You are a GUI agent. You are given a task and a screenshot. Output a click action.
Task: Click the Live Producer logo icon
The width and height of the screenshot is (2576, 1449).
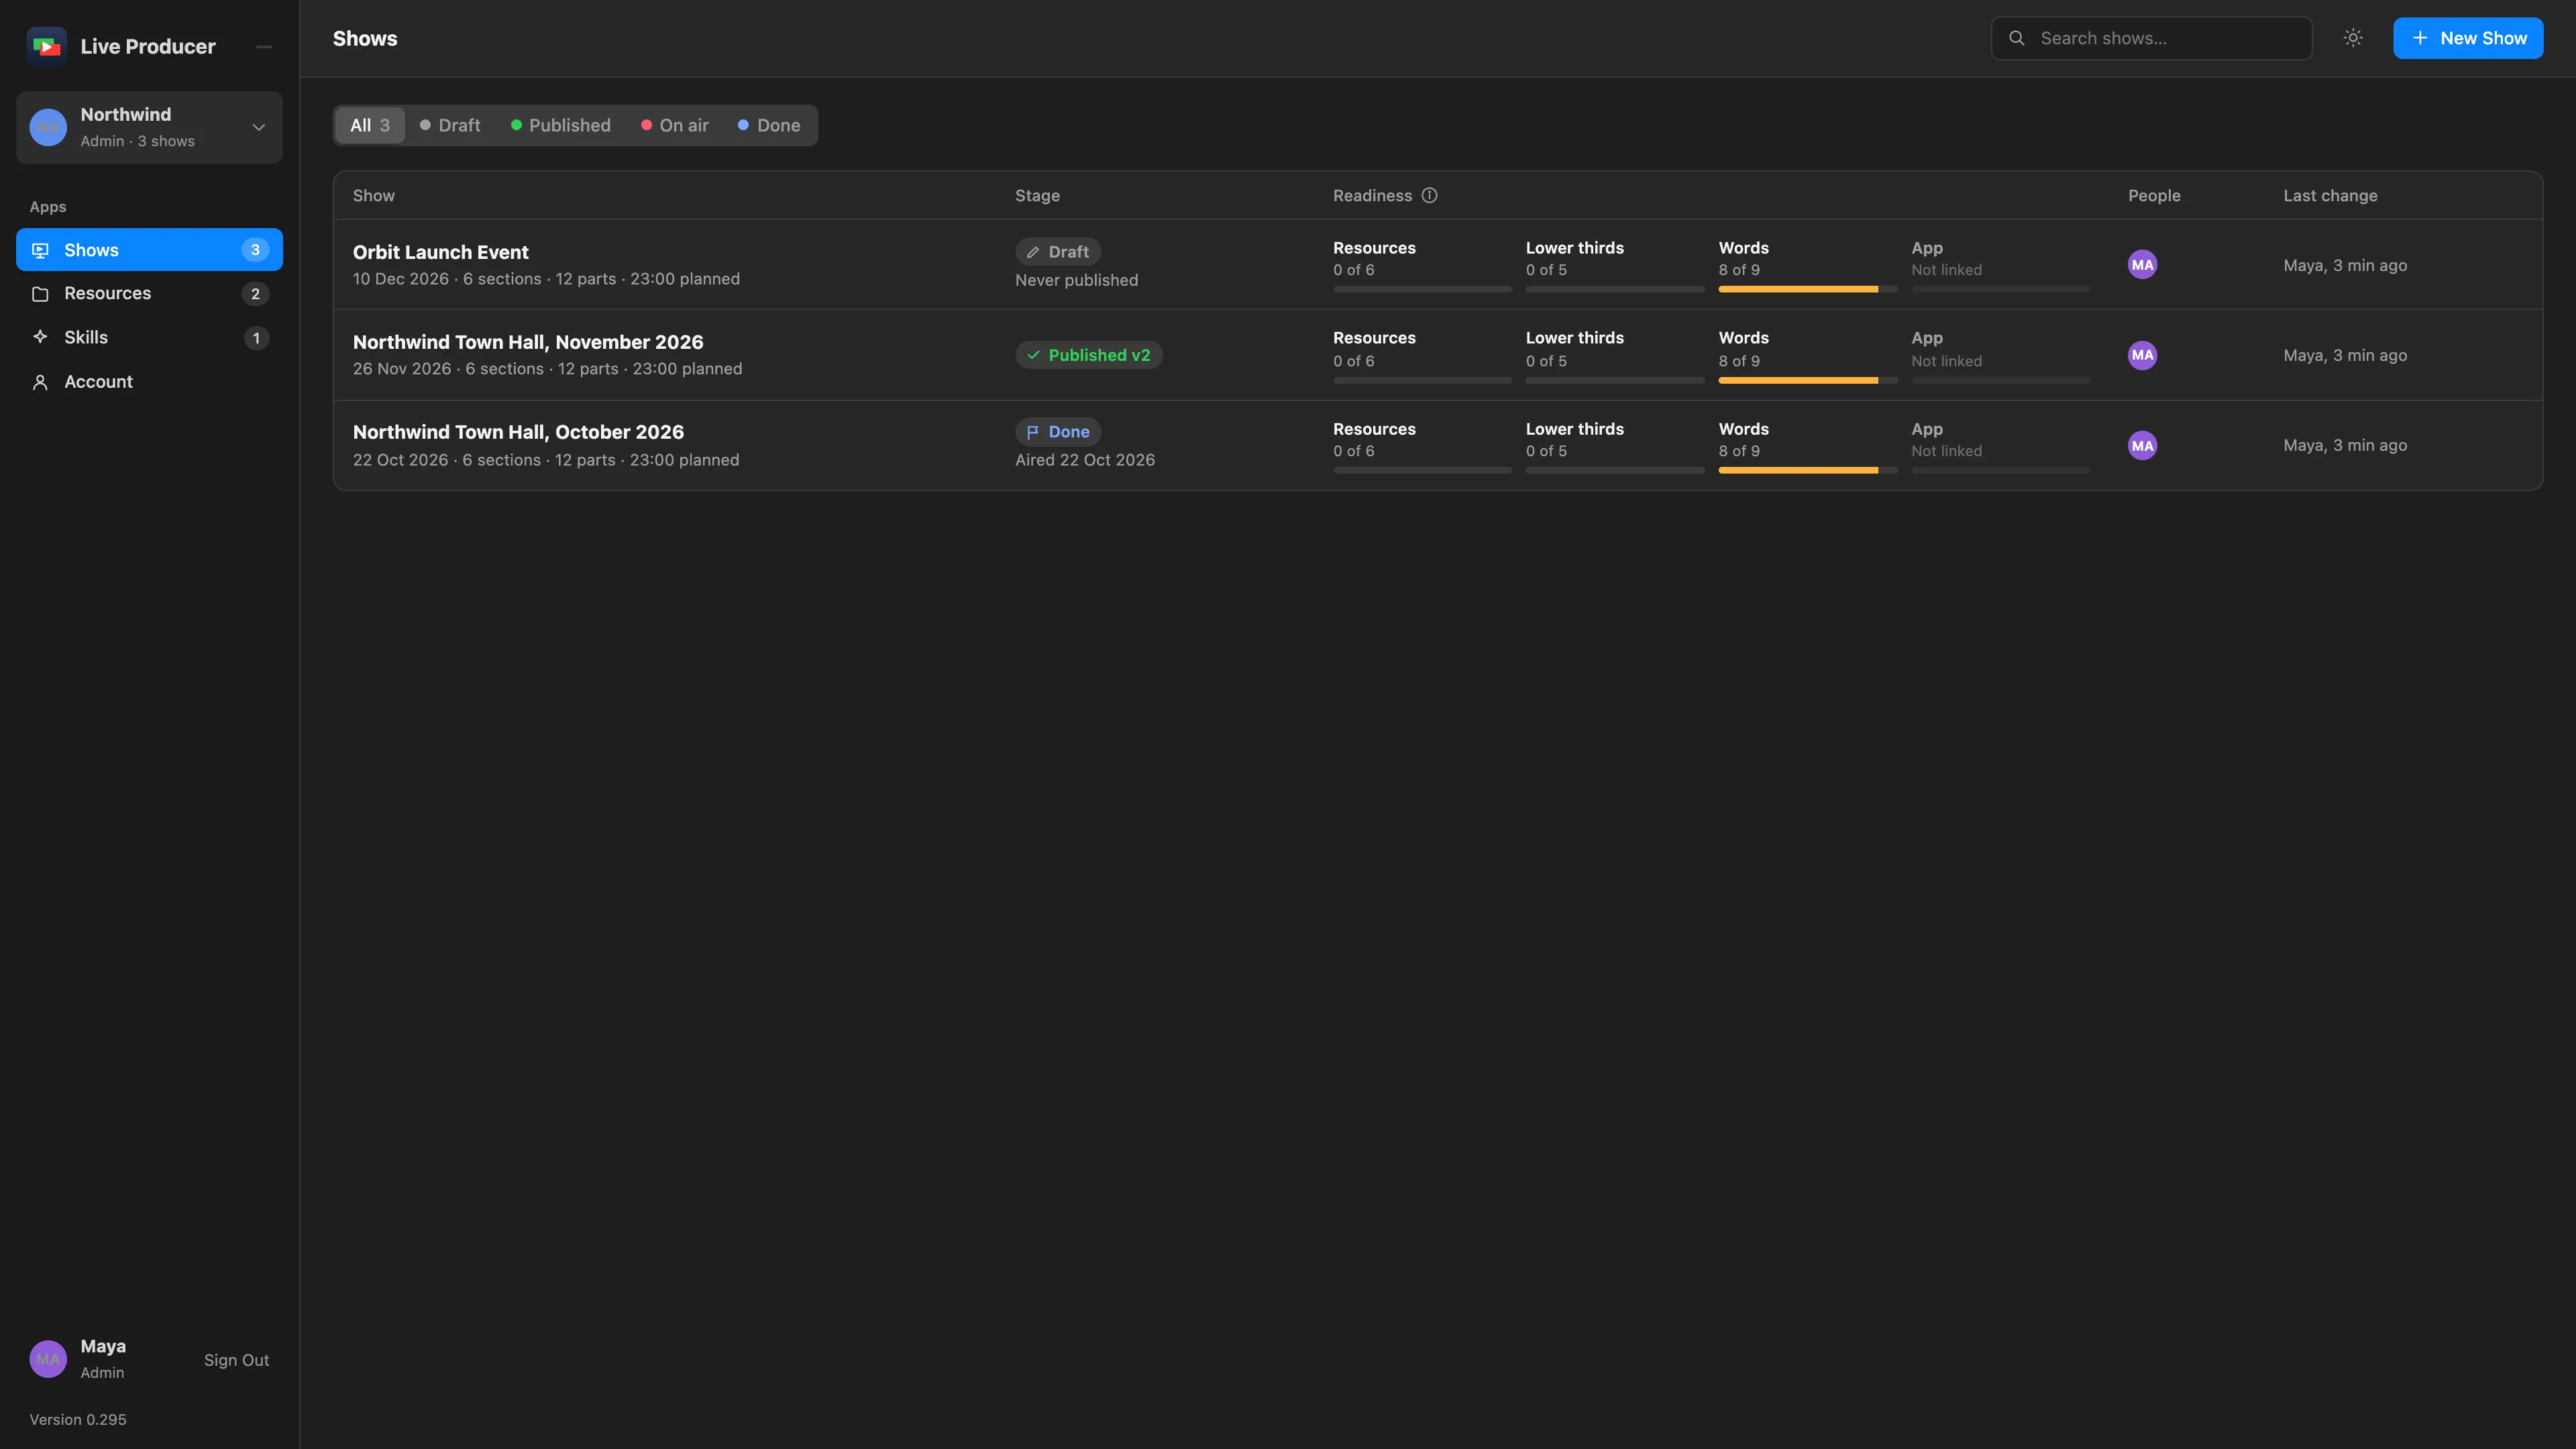tap(47, 46)
